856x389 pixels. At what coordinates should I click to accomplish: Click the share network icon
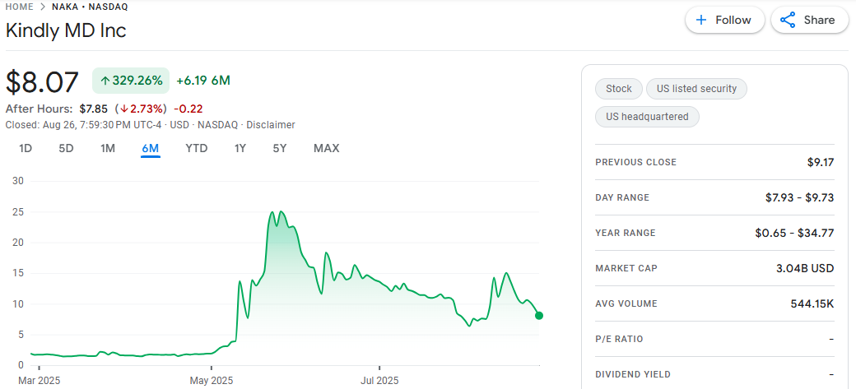(787, 21)
